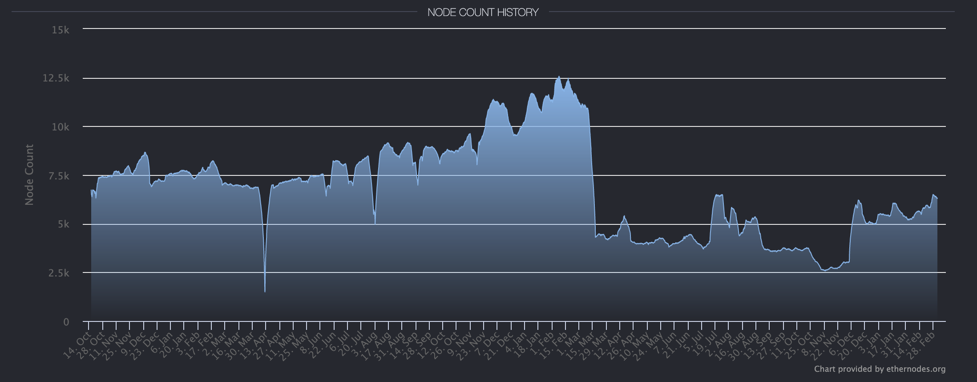The width and height of the screenshot is (977, 382).
Task: Click the deepest dip near 13. Apr
Action: (x=265, y=291)
